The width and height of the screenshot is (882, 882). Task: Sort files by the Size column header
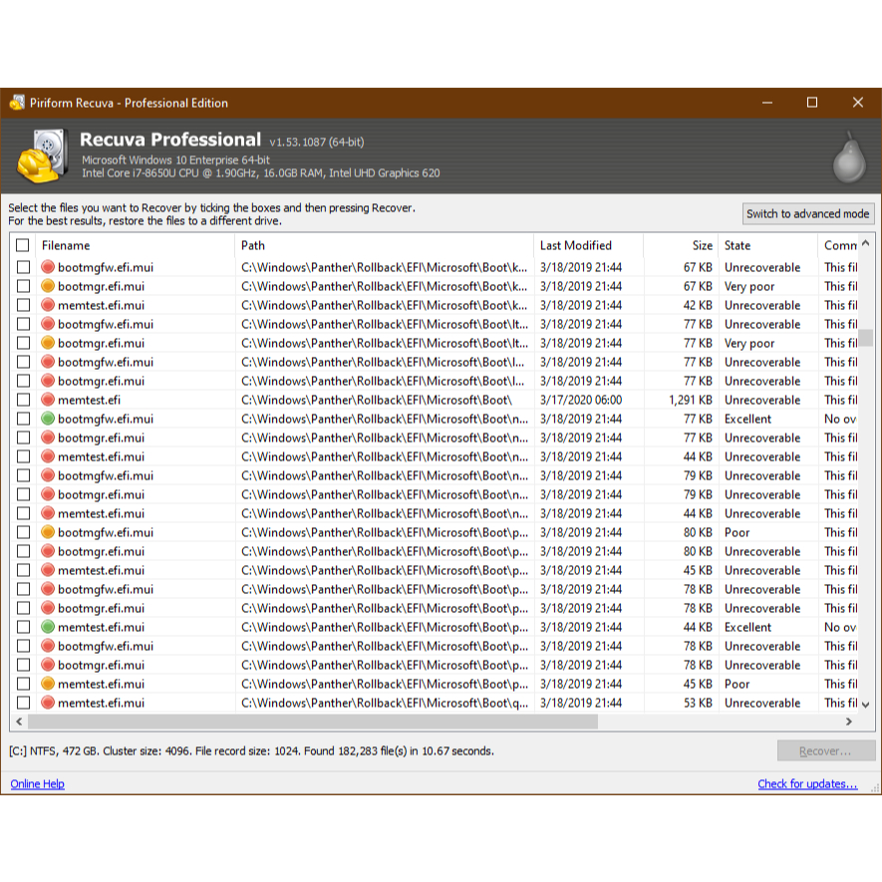(702, 245)
